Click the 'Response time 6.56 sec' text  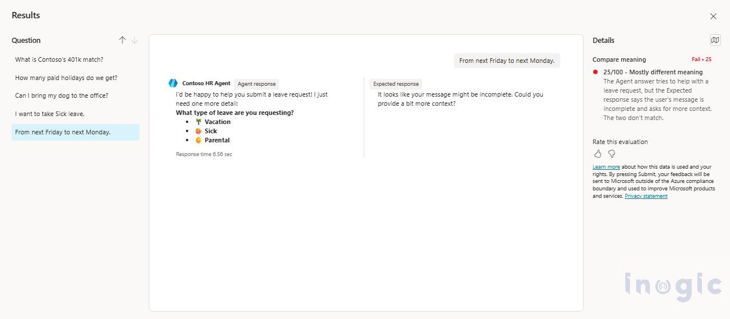pos(204,154)
